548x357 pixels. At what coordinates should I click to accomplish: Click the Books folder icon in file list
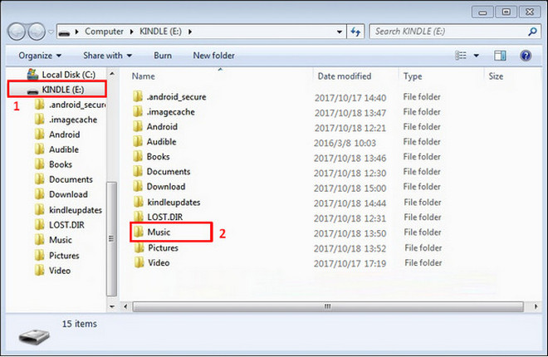click(138, 156)
